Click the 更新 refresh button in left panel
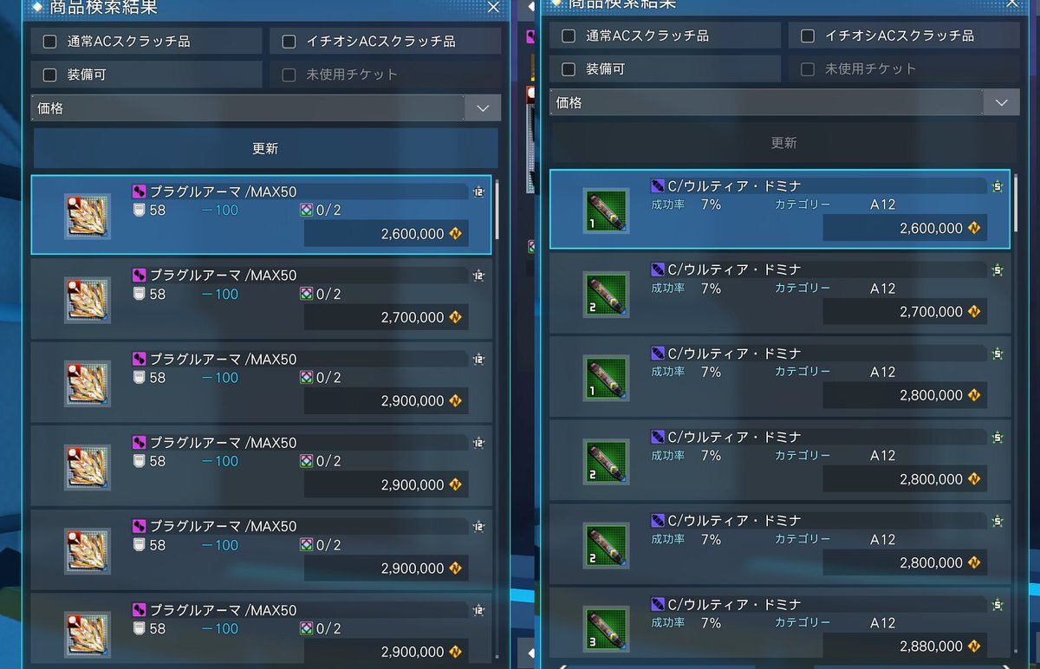 pos(265,148)
